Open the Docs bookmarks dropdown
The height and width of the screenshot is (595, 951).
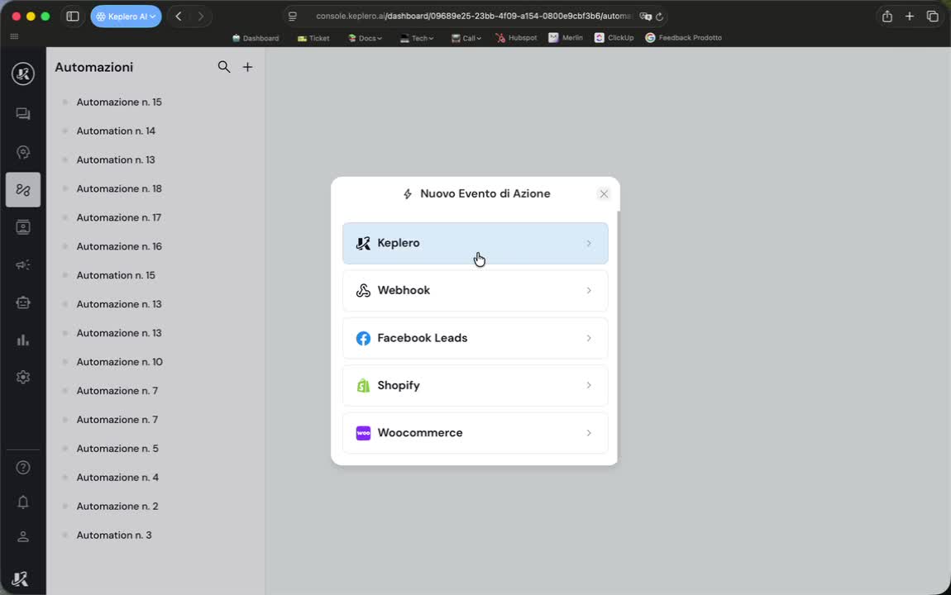(x=365, y=38)
